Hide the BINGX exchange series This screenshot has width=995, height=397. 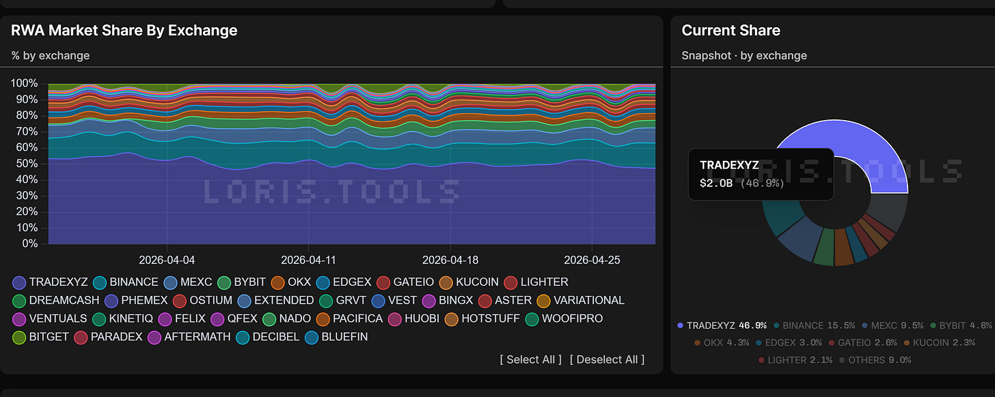click(447, 301)
